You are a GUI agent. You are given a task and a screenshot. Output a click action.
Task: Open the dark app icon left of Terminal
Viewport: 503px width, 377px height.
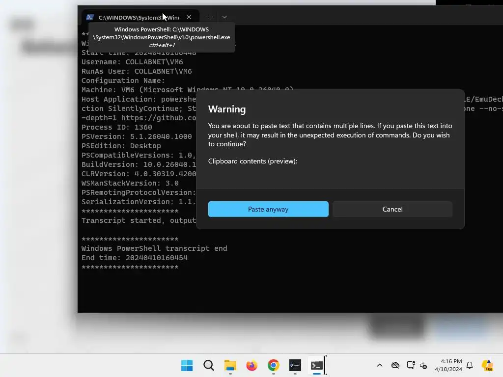pyautogui.click(x=295, y=365)
